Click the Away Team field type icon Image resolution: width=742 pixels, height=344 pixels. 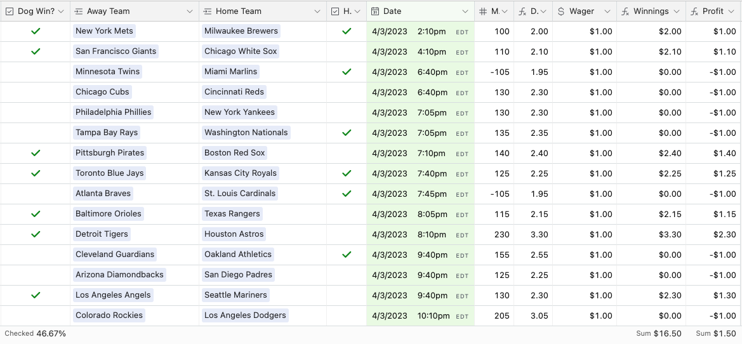[x=79, y=11]
